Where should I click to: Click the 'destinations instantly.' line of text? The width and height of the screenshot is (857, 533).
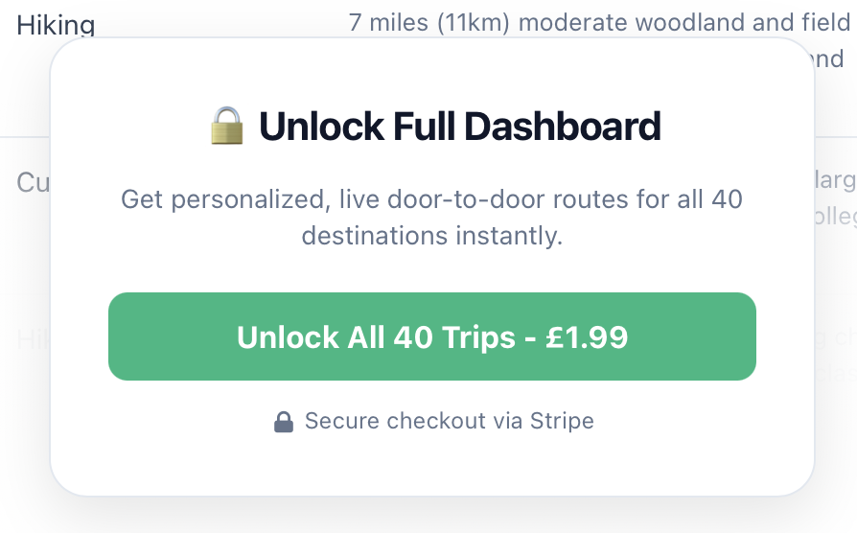(x=431, y=236)
